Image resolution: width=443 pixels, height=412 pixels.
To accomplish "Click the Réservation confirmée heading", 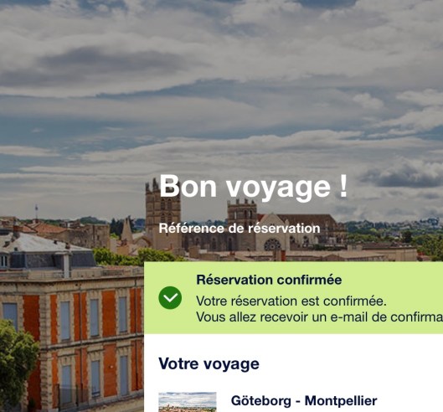I will (x=269, y=280).
